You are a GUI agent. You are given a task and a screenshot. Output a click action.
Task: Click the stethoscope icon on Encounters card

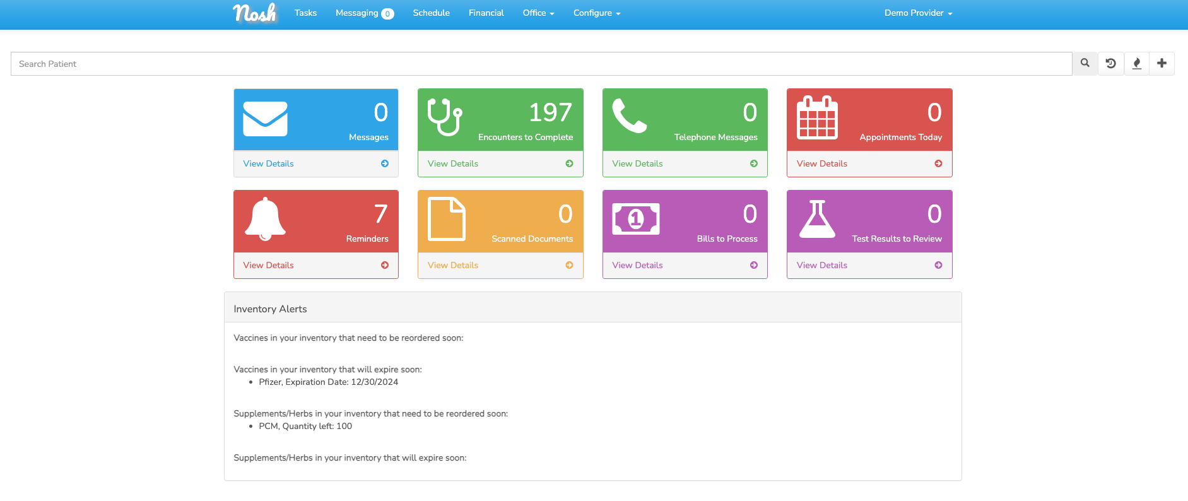pos(445,117)
